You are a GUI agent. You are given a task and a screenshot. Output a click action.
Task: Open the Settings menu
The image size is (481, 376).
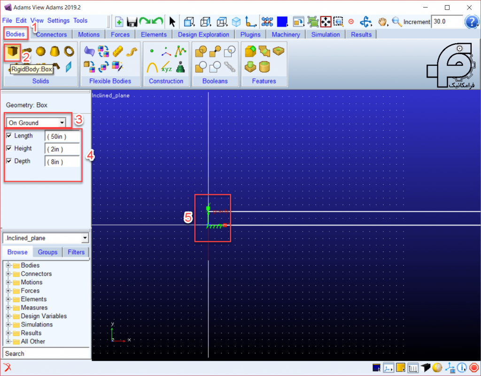click(x=58, y=21)
